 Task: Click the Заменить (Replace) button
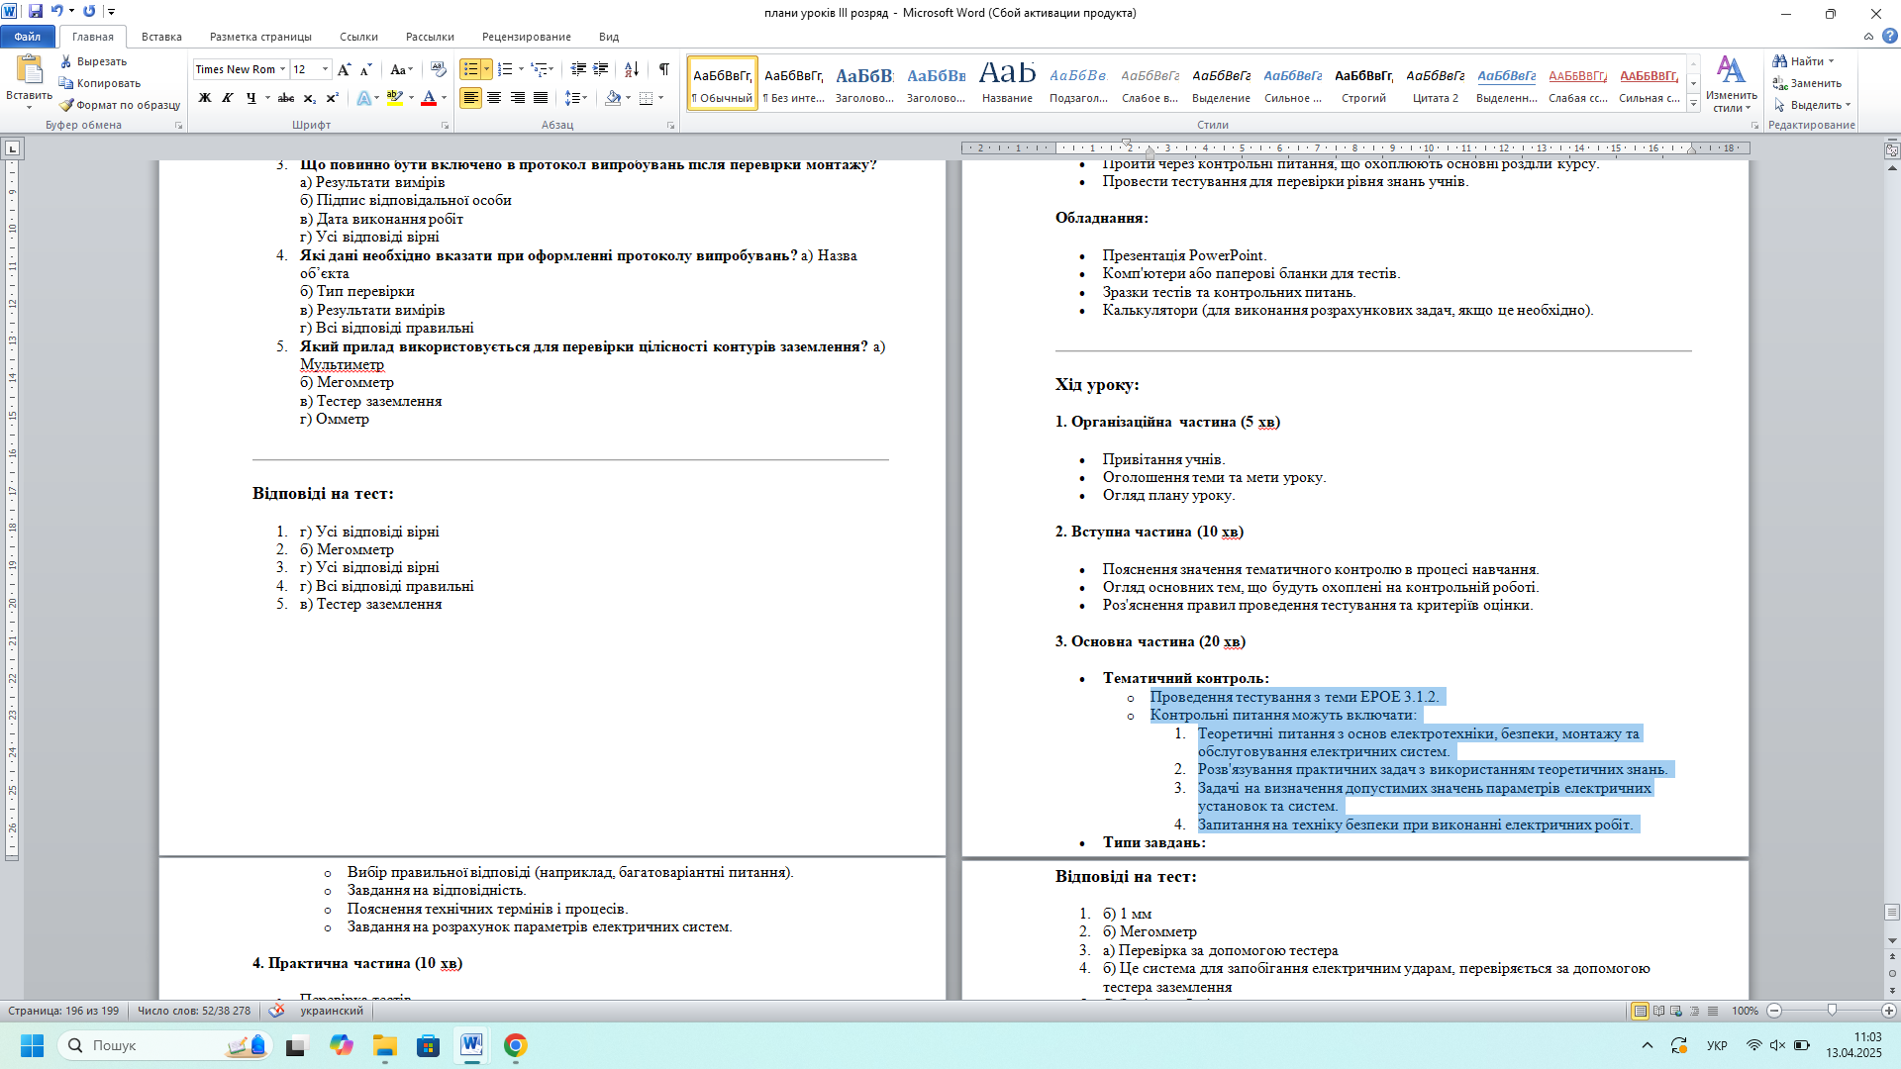[1808, 83]
